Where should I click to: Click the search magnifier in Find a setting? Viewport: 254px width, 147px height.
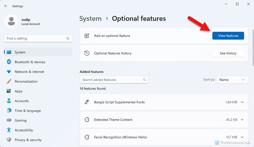68,38
